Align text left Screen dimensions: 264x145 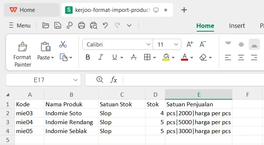pyautogui.click(x=228, y=58)
